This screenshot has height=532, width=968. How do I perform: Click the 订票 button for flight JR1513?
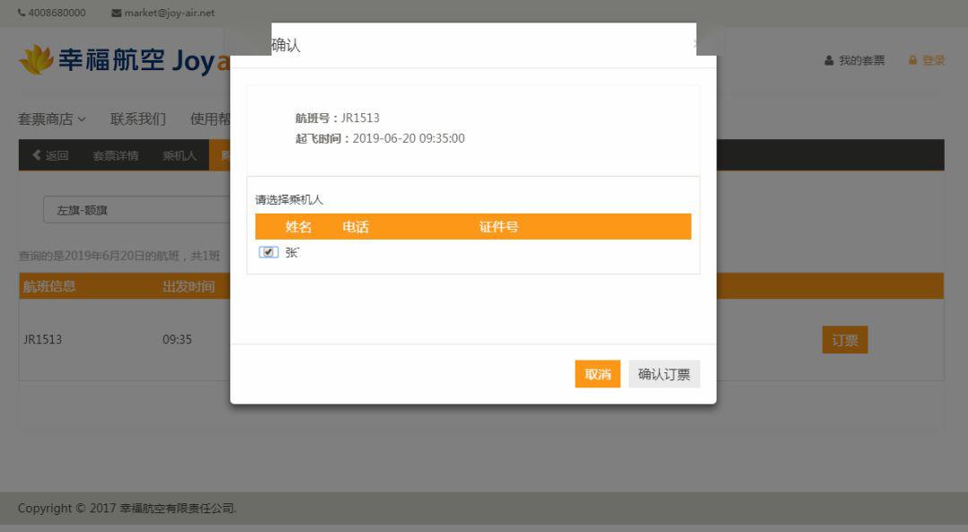click(x=844, y=340)
